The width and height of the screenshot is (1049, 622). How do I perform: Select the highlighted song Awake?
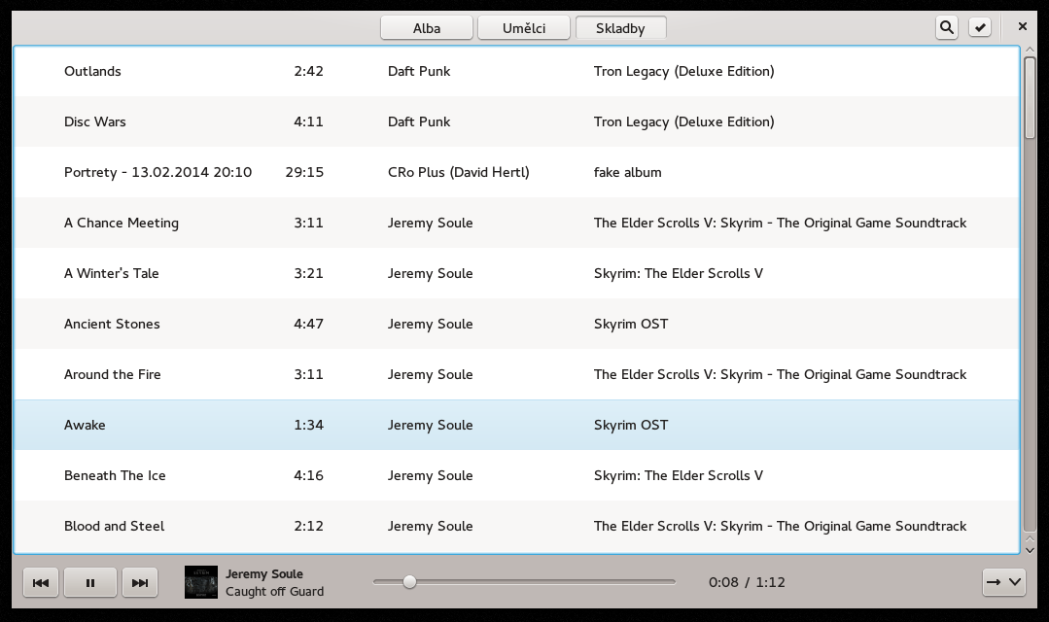point(517,425)
